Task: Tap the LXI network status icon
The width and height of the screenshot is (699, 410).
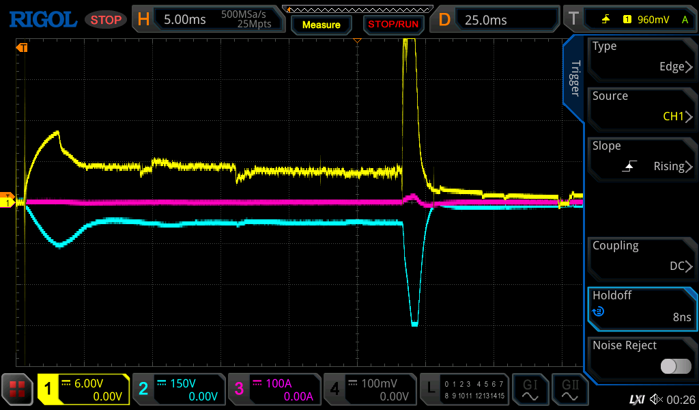Action: tap(636, 399)
